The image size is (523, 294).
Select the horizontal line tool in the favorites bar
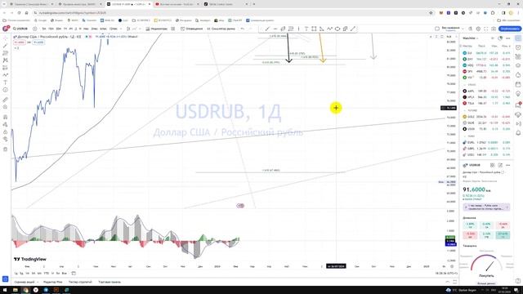coord(275,29)
